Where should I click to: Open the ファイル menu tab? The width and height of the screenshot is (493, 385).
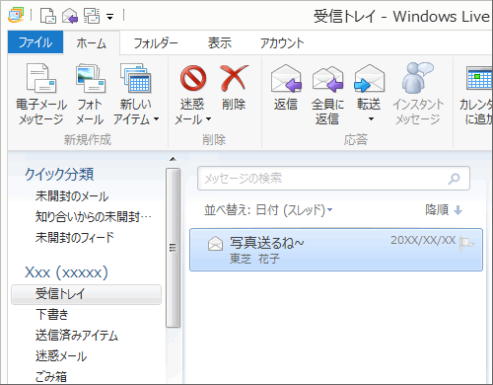coord(35,42)
